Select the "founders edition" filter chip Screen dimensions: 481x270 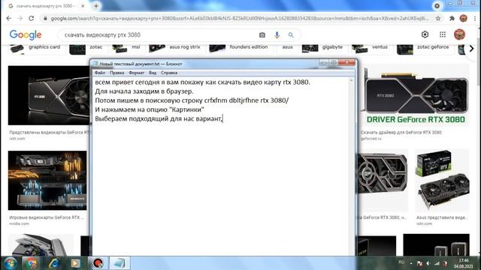pyautogui.click(x=240, y=47)
